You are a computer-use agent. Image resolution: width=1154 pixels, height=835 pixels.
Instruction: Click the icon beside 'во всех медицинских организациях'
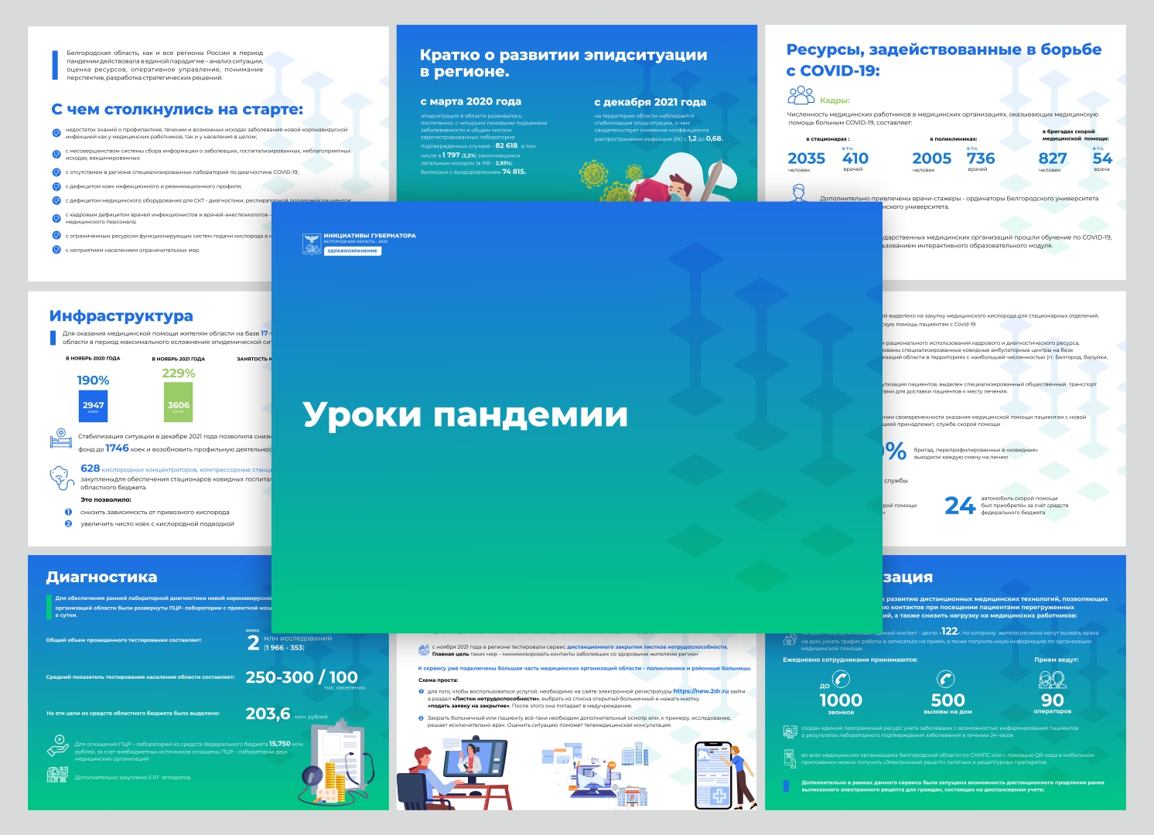pos(790,758)
